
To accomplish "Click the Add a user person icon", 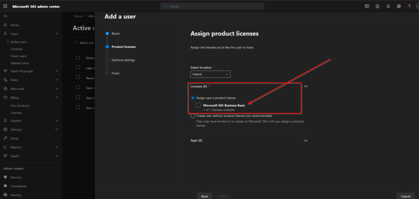I will 77,42.
